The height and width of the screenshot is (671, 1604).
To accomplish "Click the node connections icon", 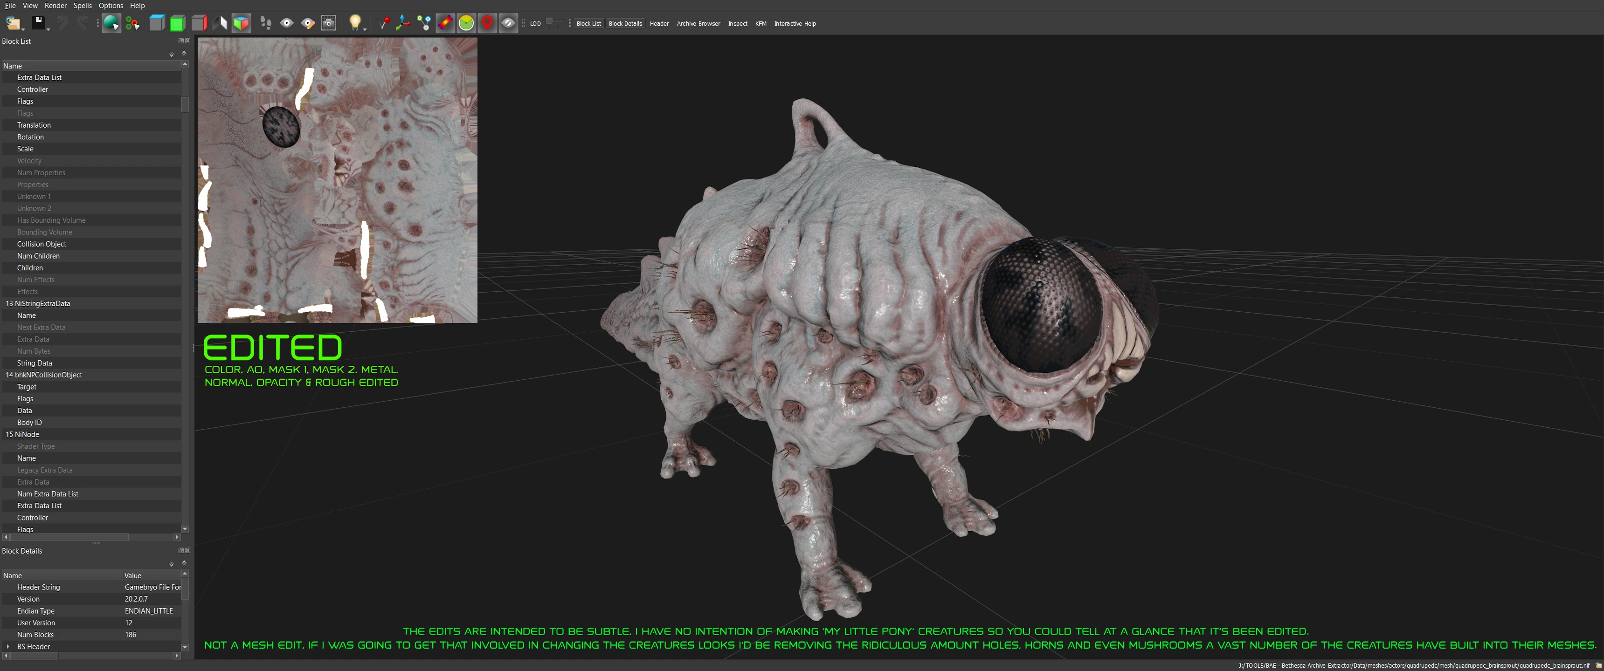I will pyautogui.click(x=424, y=23).
